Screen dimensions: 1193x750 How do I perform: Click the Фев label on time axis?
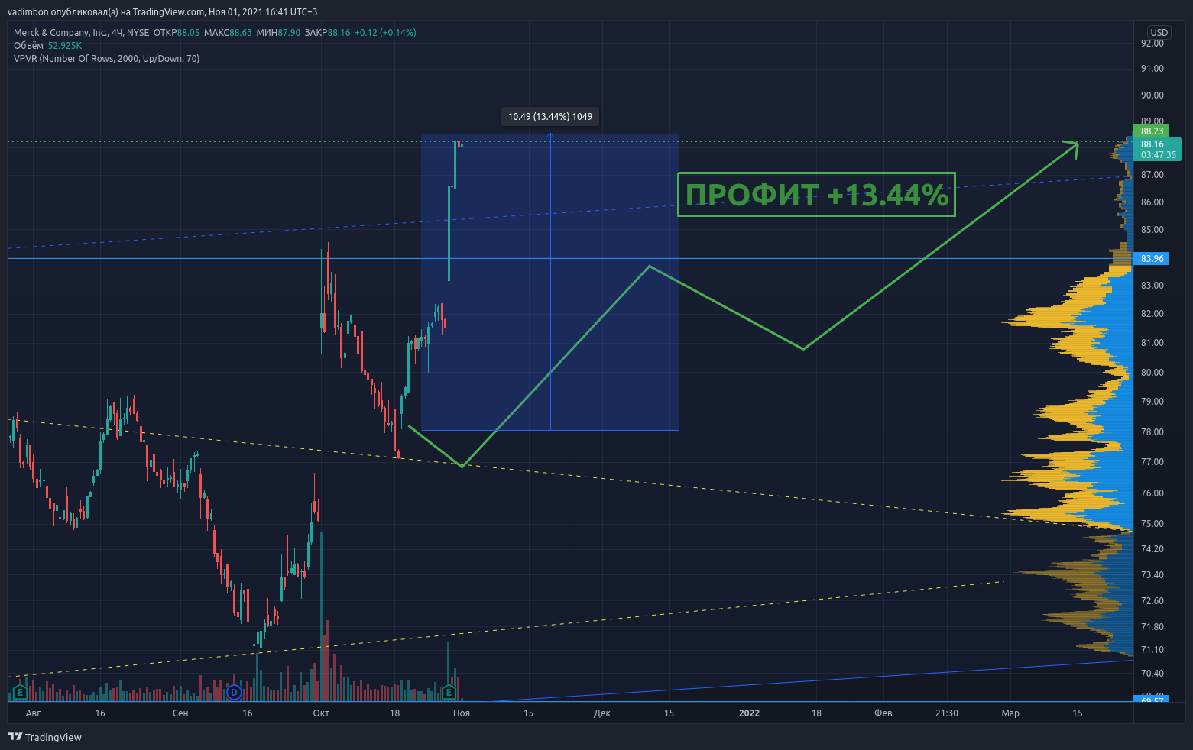(883, 713)
